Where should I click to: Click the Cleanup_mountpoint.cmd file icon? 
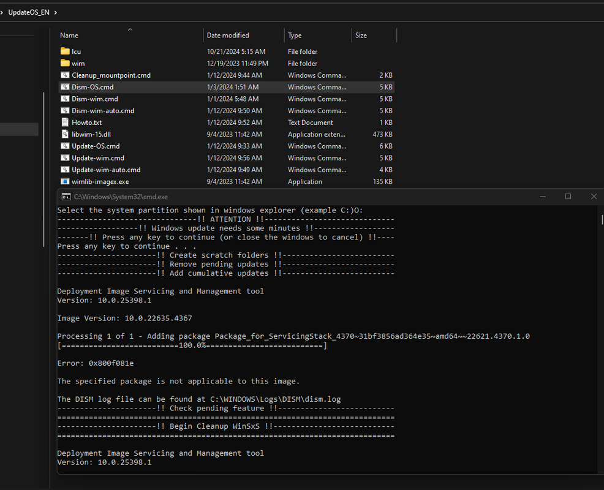tap(65, 75)
